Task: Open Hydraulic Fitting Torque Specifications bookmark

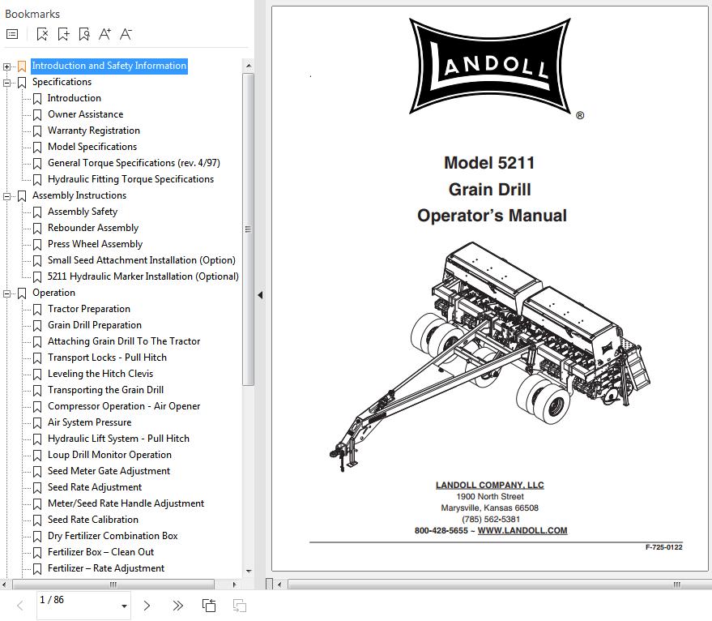Action: 130,180
